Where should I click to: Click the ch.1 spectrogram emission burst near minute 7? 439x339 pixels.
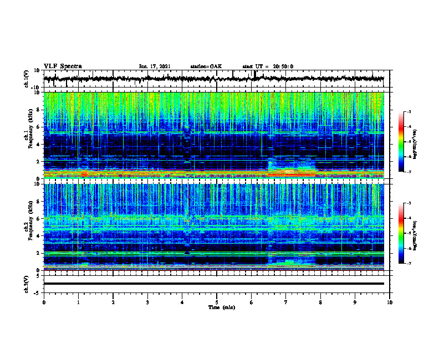[291, 168]
